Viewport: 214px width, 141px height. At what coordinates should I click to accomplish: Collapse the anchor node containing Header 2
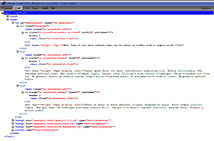pos(23,58)
